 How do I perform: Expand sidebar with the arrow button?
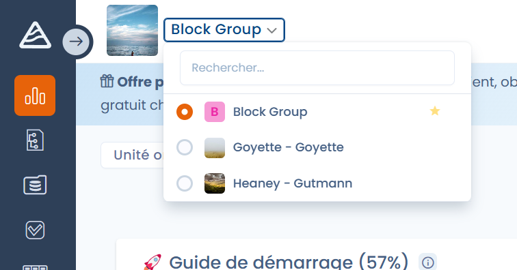point(76,42)
